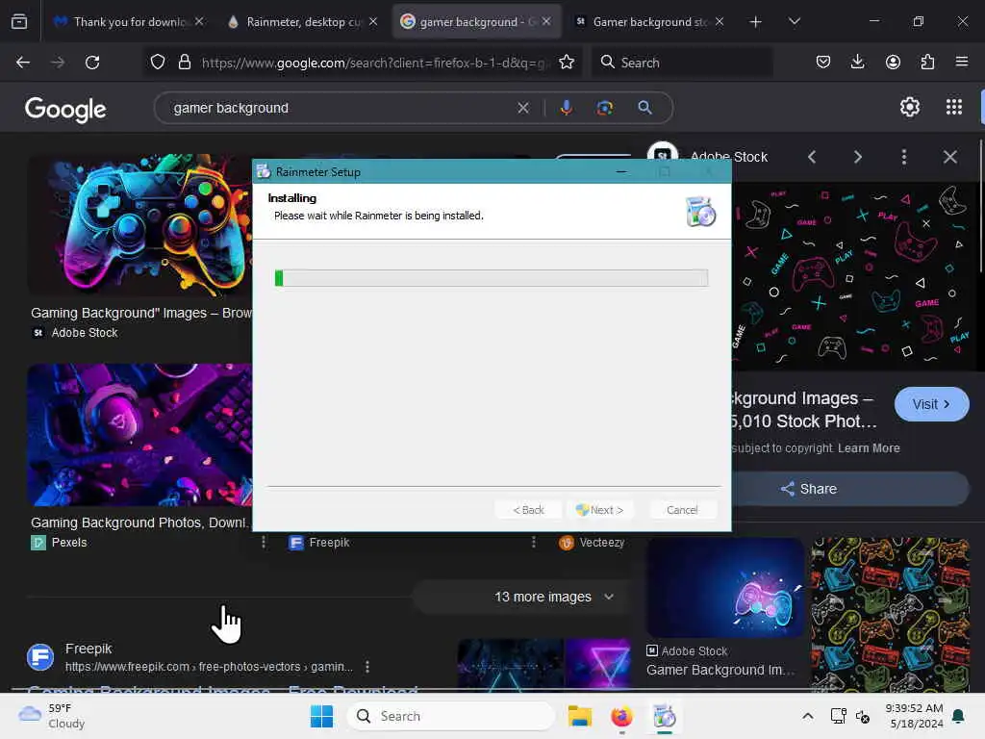Select Rainmeter Setup taskbar icon
Viewport: 985px width, 739px height.
(x=664, y=716)
